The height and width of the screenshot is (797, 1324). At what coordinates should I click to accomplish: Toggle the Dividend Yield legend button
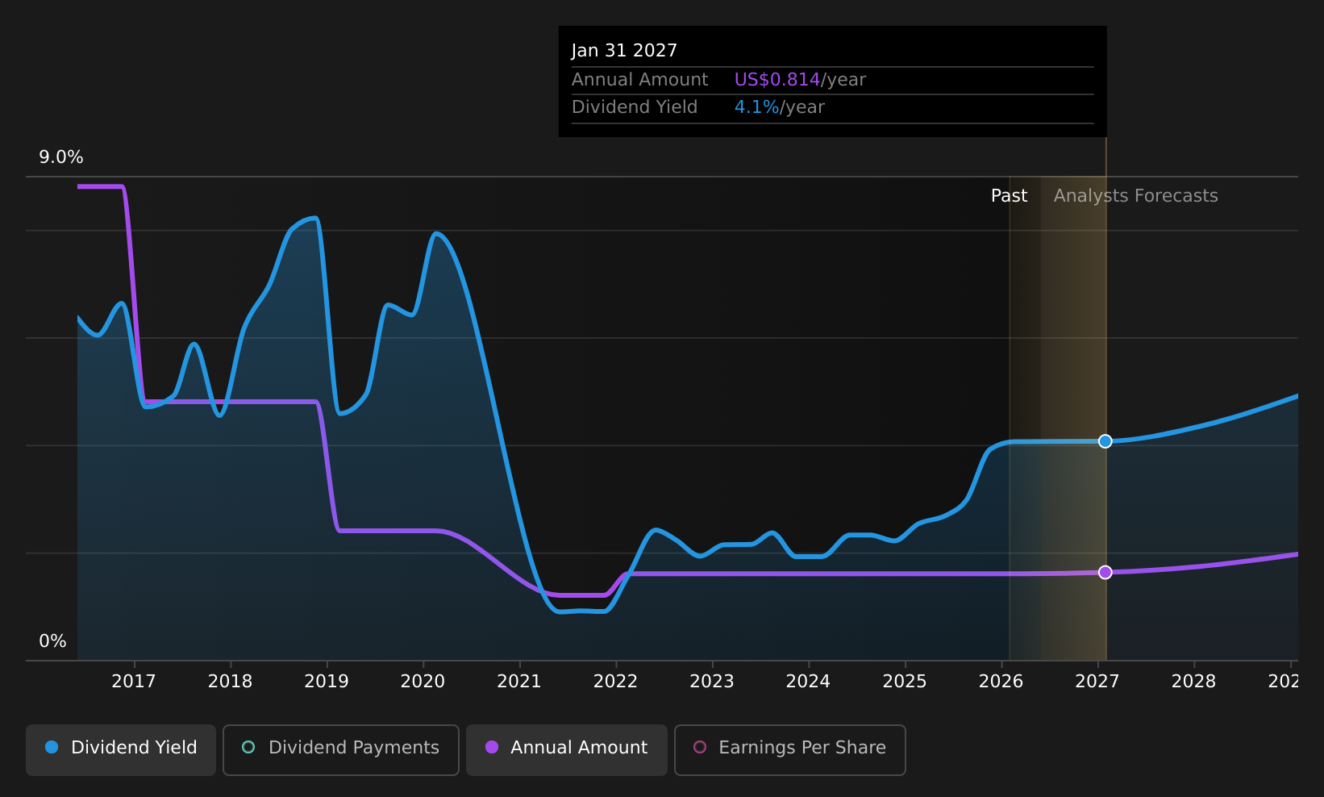tap(121, 749)
